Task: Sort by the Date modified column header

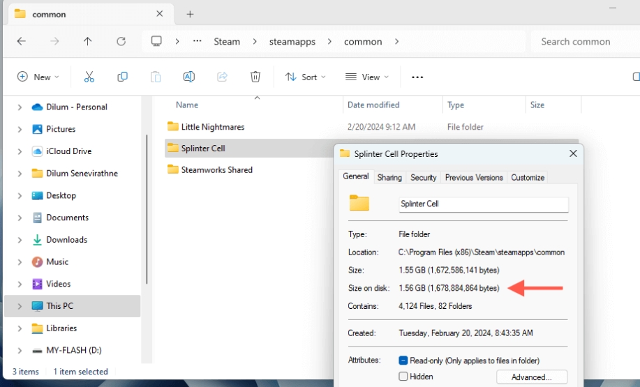Action: [x=373, y=105]
